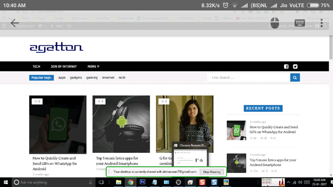Click '3 weeks ago' in recent posts

click(x=258, y=155)
